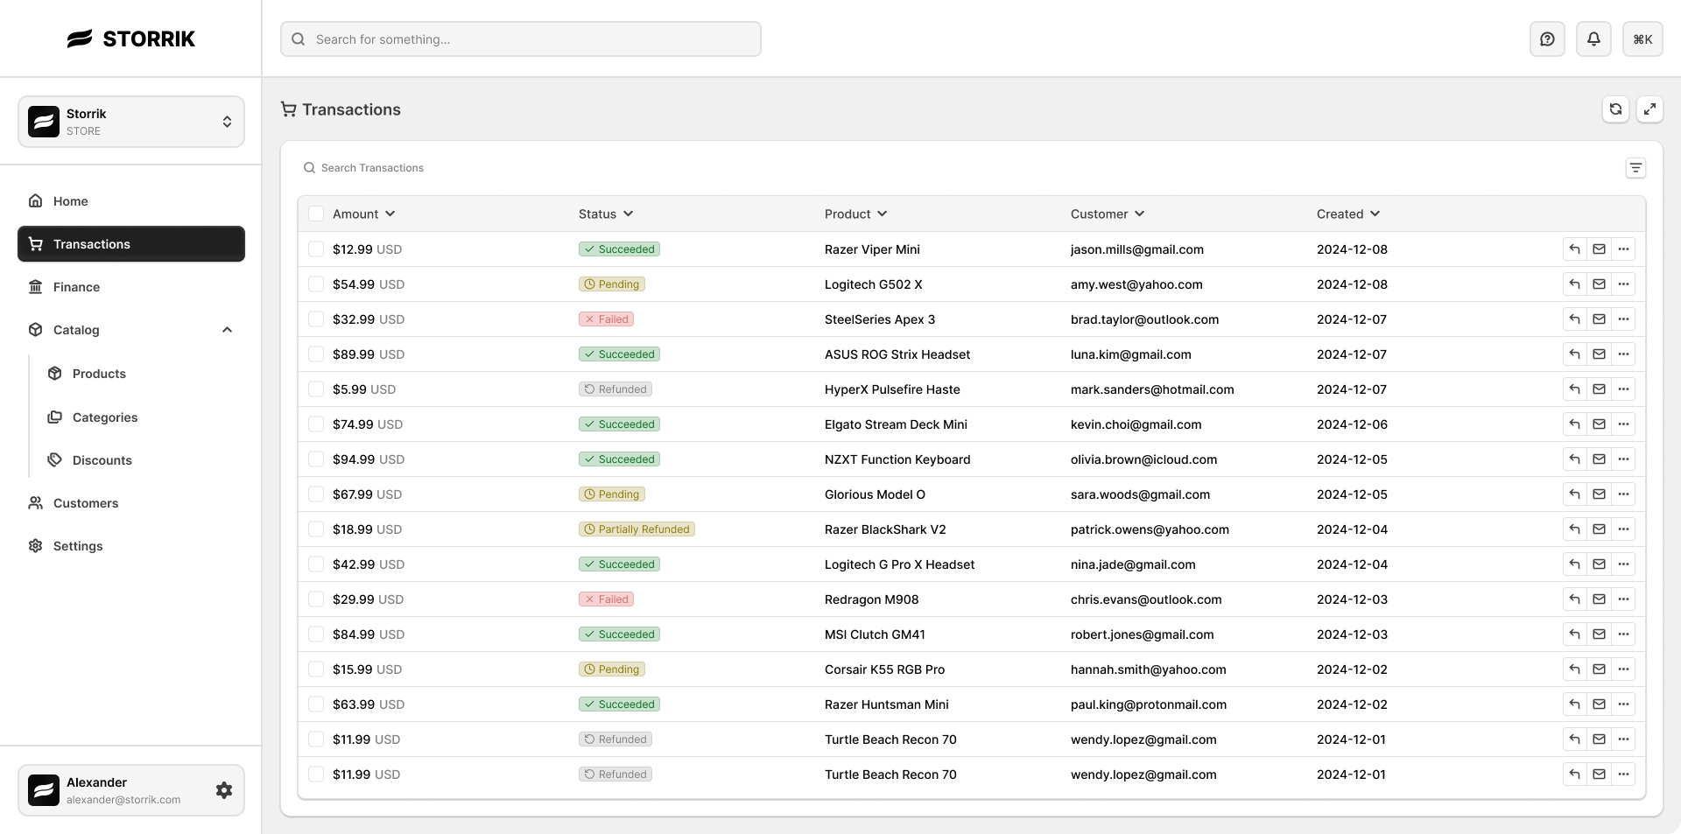The image size is (1681, 834).
Task: Select the $89.99 ASUS ROG Strix Headset row
Action: pos(316,354)
